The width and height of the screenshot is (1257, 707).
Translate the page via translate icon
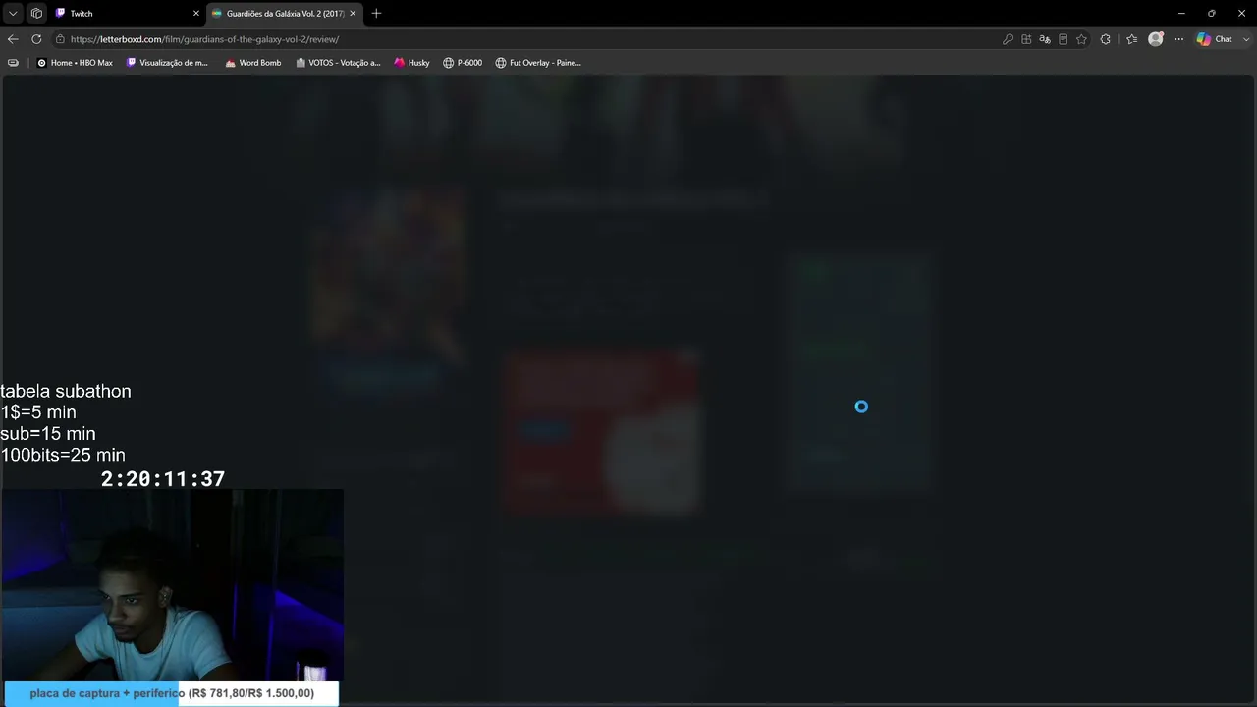pos(1045,39)
